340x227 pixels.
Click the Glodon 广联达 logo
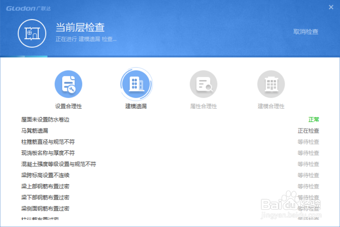coord(28,8)
